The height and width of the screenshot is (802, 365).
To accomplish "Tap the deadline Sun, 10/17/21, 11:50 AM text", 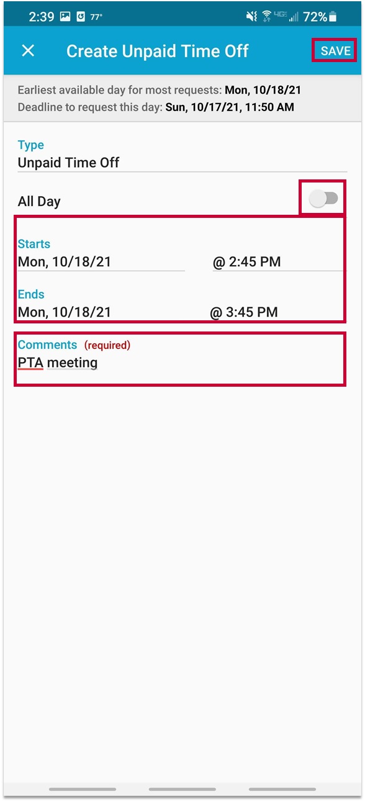I will click(x=230, y=107).
